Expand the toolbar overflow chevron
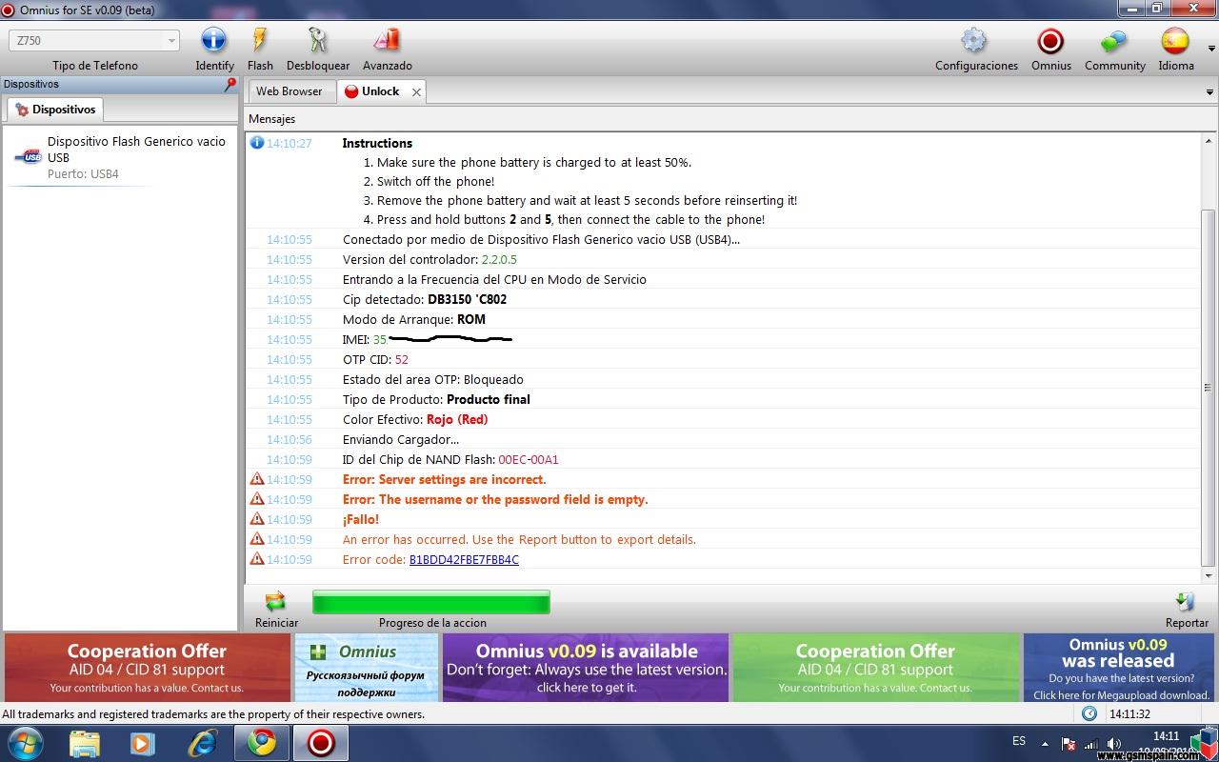Screen dimensions: 1219x762 point(1211,48)
